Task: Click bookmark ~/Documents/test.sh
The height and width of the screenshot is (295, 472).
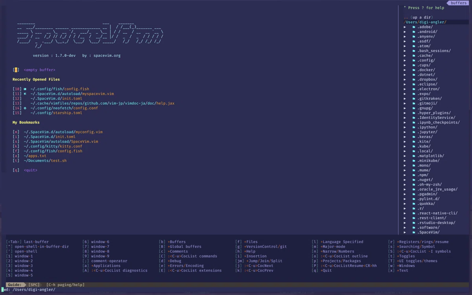Action: tap(45, 160)
